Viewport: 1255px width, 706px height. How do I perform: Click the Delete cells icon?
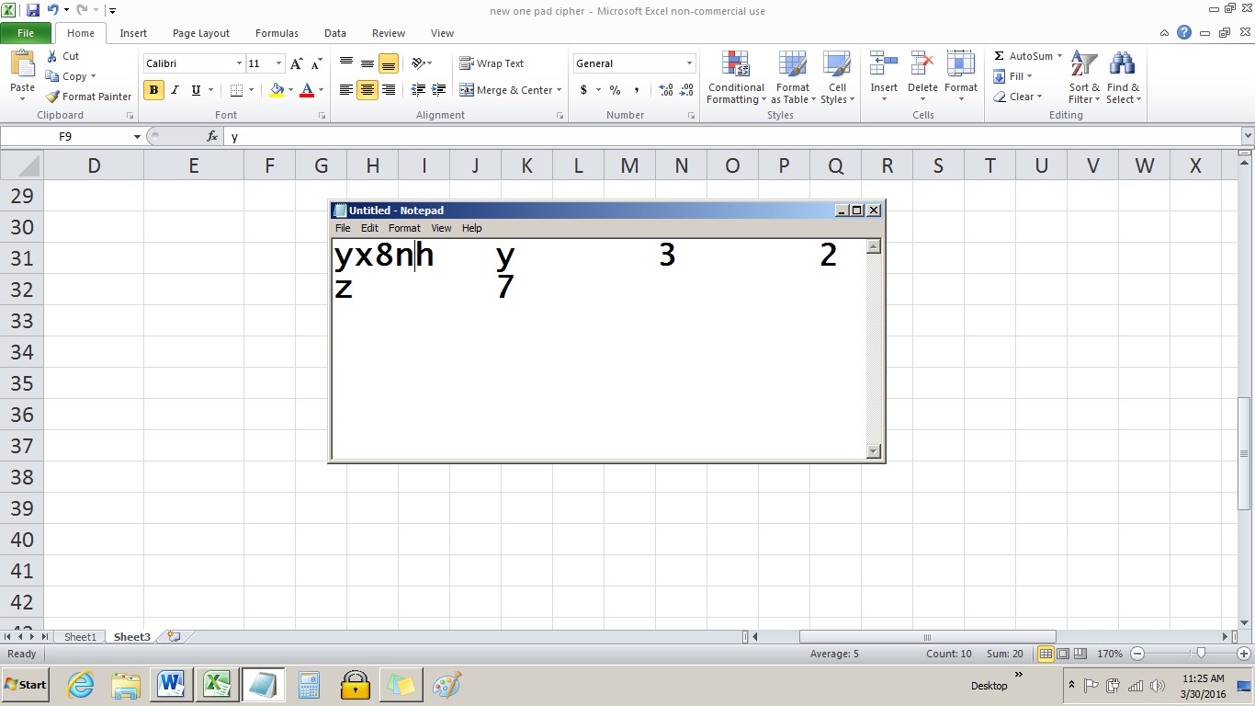pos(922,64)
